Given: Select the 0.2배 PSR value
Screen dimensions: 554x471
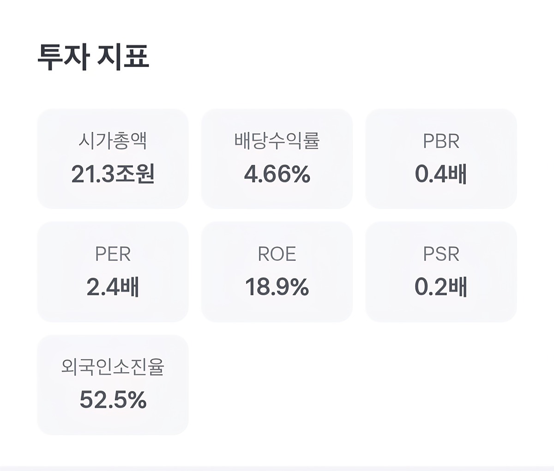Looking at the screenshot, I should [x=441, y=287].
